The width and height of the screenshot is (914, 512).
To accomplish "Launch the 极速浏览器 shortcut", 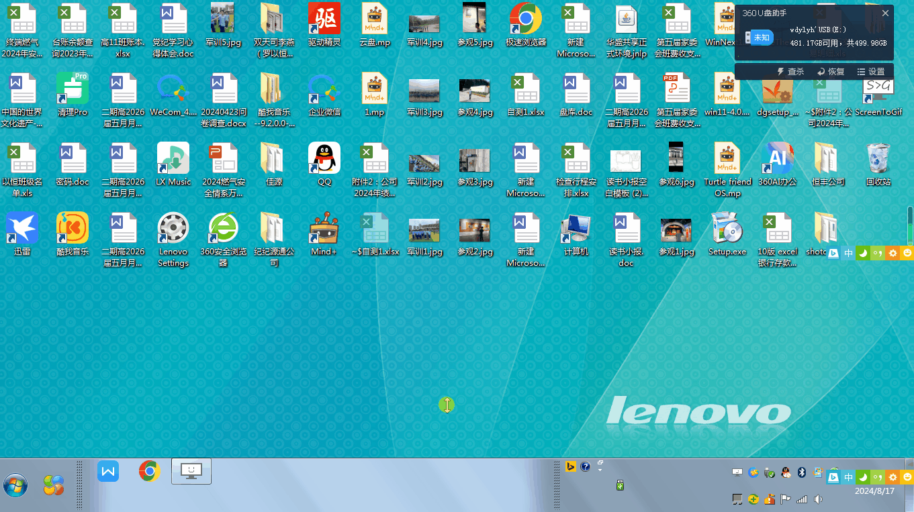I will click(x=526, y=25).
